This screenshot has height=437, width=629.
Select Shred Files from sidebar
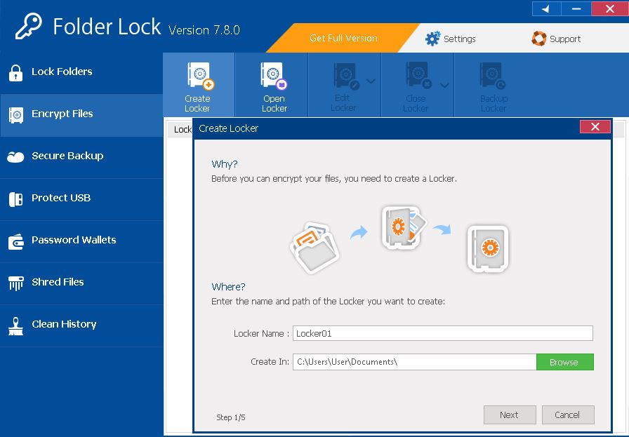(x=58, y=282)
